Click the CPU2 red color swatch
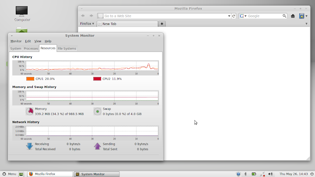This screenshot has height=177, width=315. (x=97, y=79)
